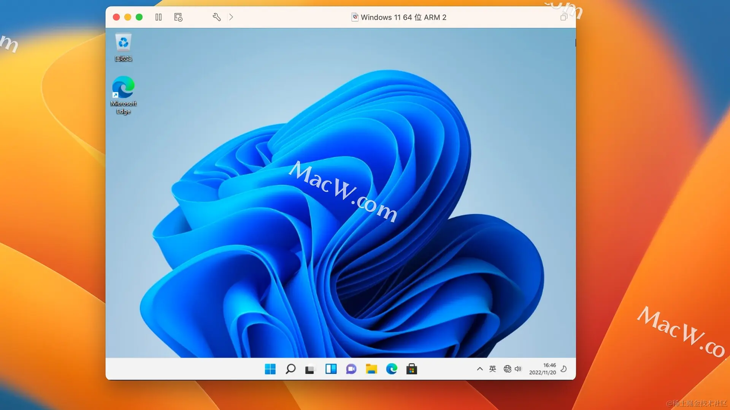Viewport: 730px width, 410px height.
Task: Open virtual machine settings wrench
Action: coord(217,17)
